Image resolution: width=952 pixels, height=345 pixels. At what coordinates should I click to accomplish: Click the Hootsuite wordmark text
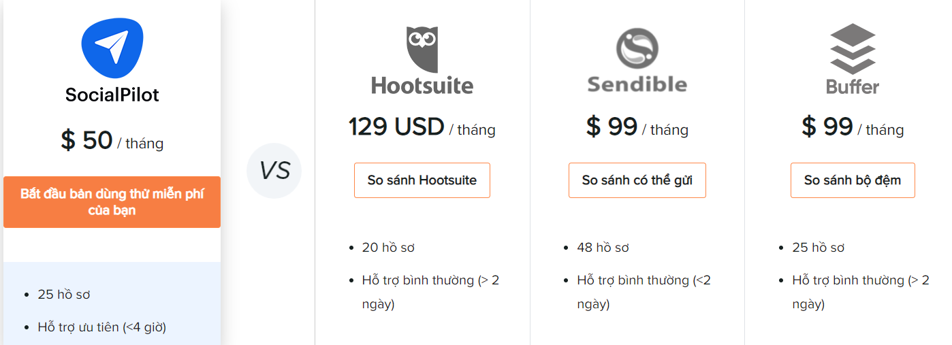point(422,86)
